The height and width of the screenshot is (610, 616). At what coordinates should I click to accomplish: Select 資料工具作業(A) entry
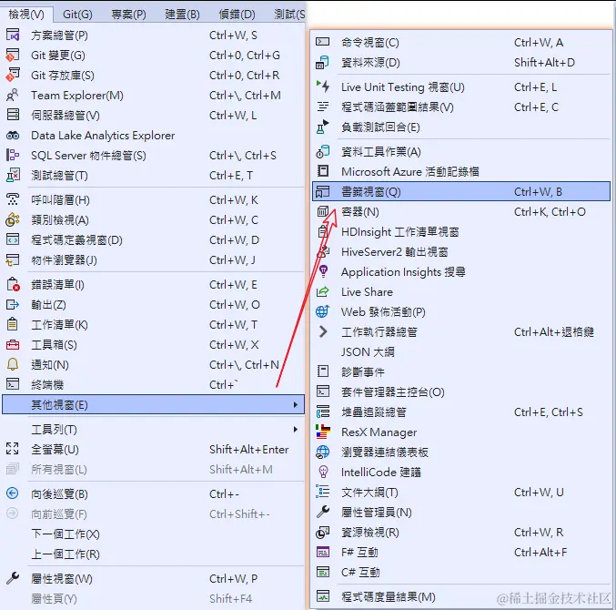coord(461,151)
